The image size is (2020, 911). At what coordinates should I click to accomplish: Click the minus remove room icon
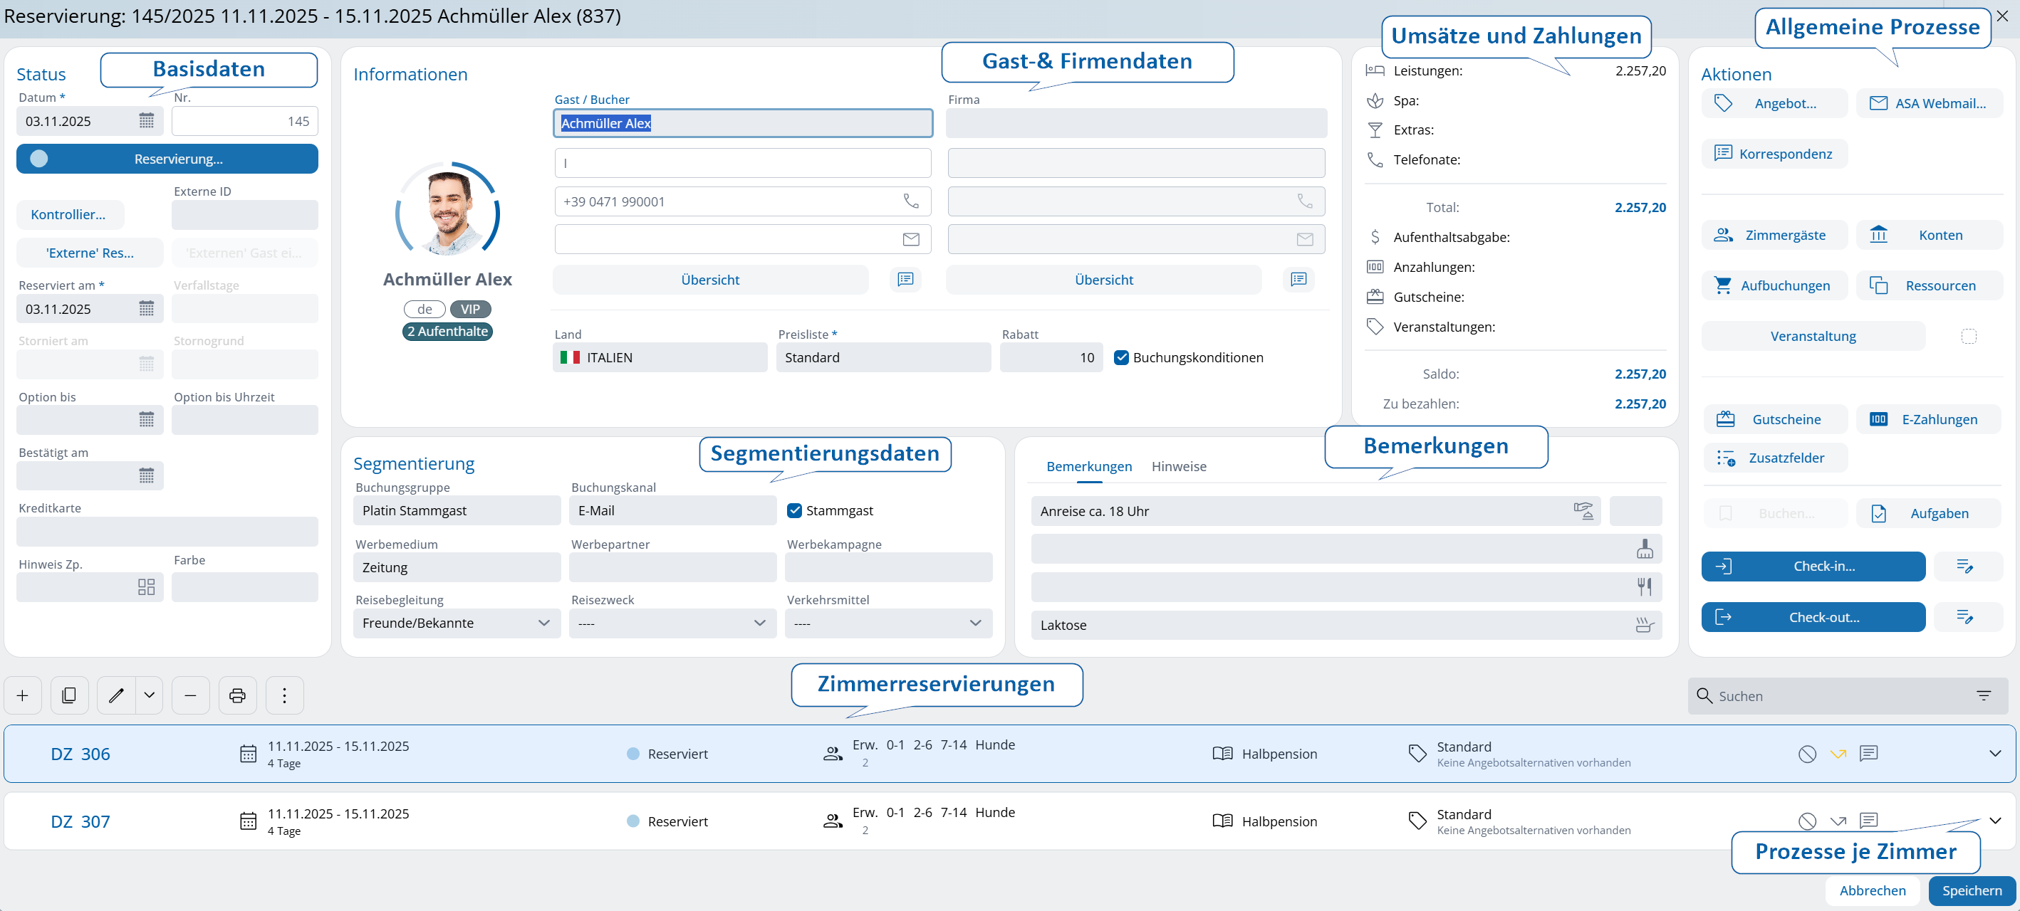tap(191, 695)
